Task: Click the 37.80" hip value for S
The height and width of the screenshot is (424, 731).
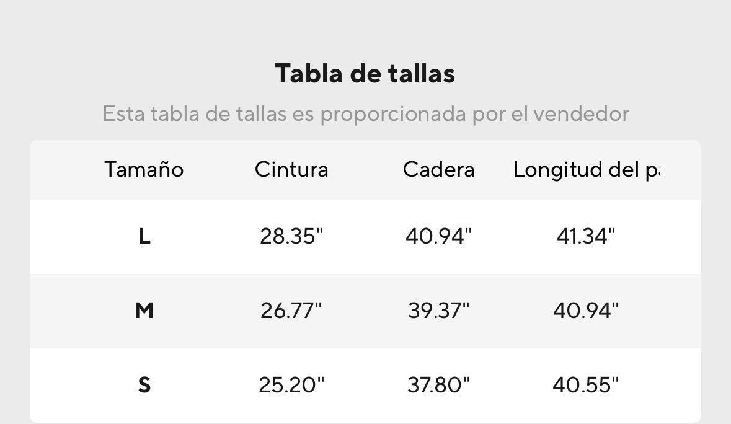Action: pyautogui.click(x=438, y=385)
